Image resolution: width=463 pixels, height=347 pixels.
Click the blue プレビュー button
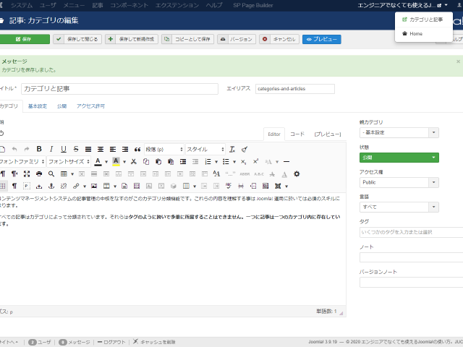[x=321, y=39]
